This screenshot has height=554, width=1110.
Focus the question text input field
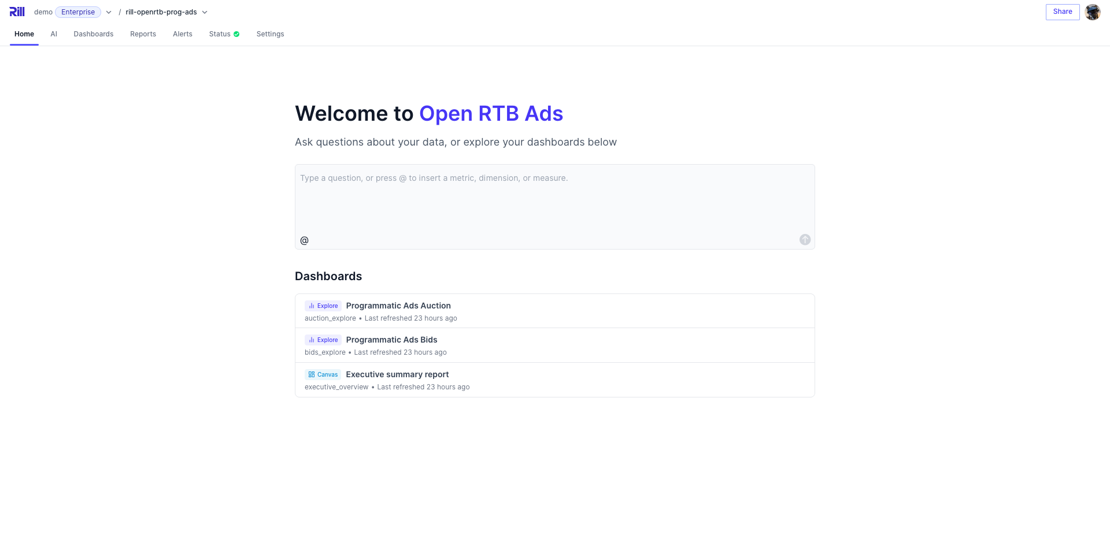click(554, 199)
